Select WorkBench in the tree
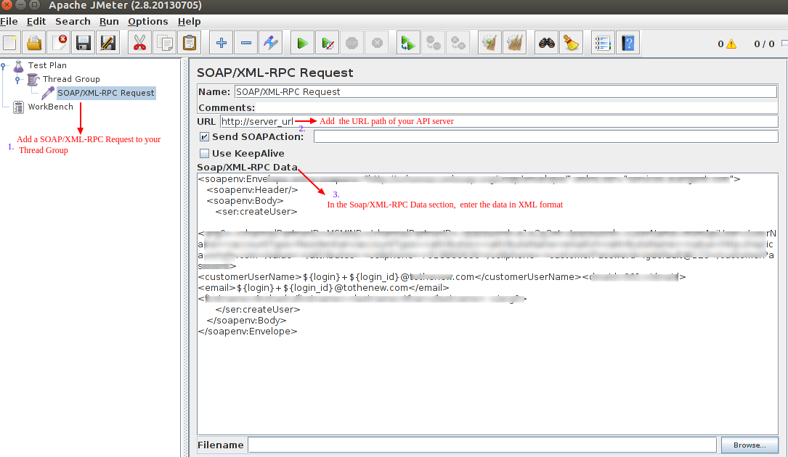This screenshot has width=788, height=457. pos(50,107)
